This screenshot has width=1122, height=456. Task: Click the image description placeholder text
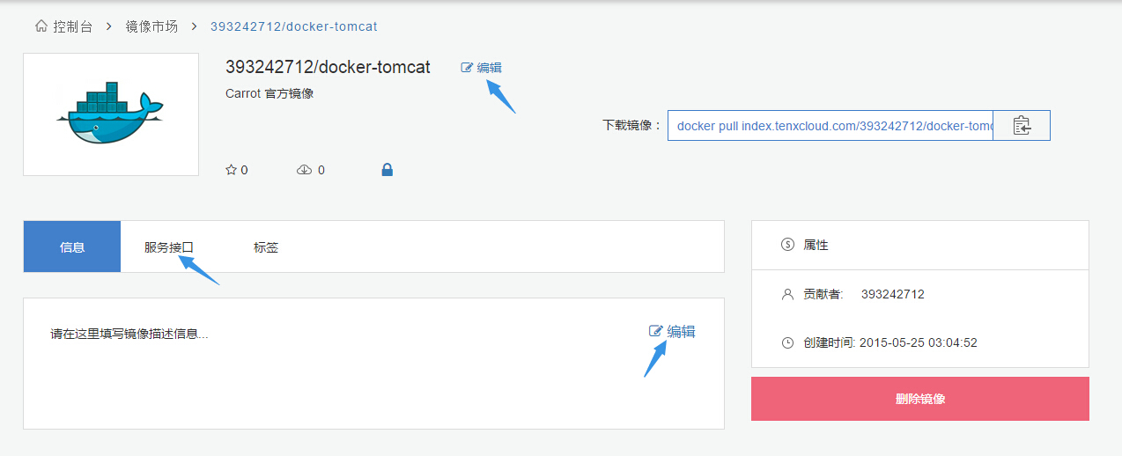[x=129, y=335]
